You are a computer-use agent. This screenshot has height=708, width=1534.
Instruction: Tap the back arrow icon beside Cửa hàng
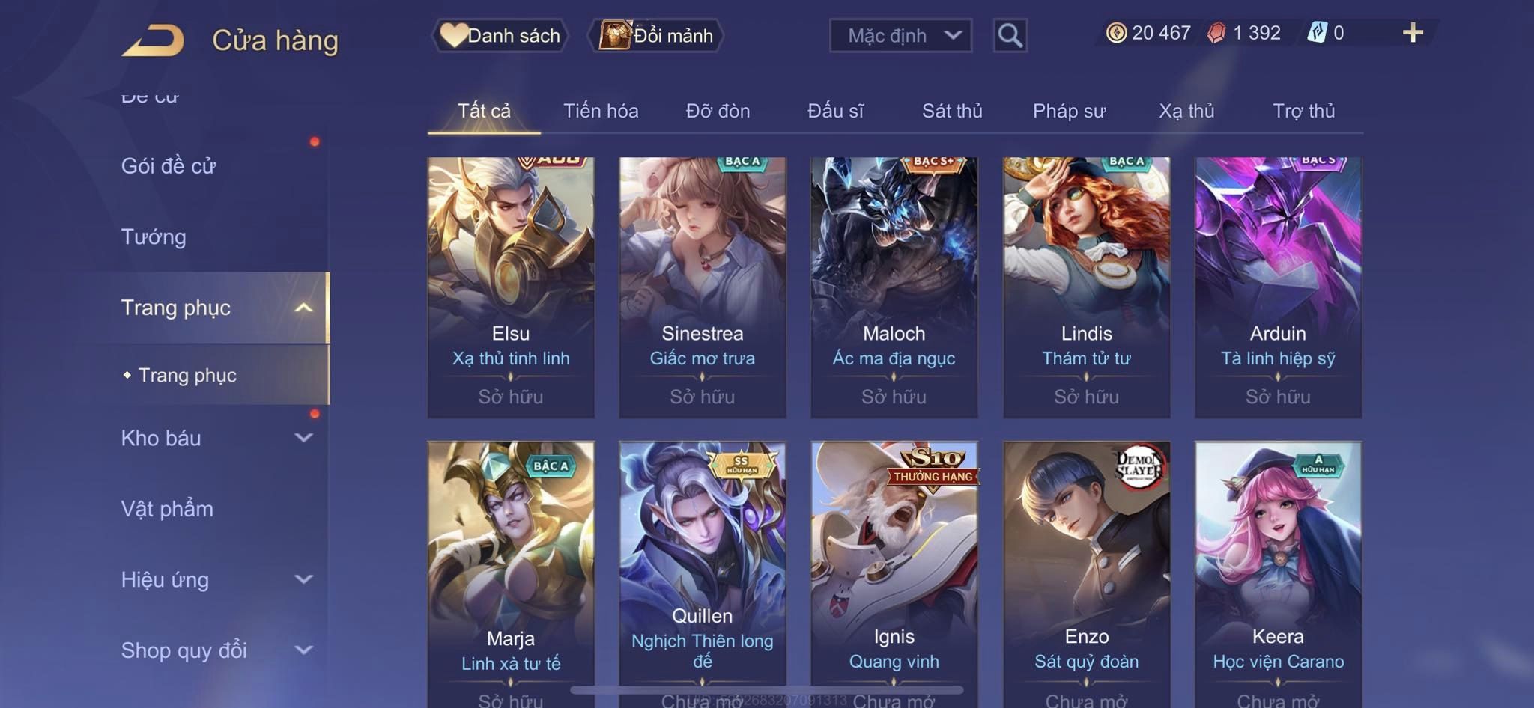(153, 40)
